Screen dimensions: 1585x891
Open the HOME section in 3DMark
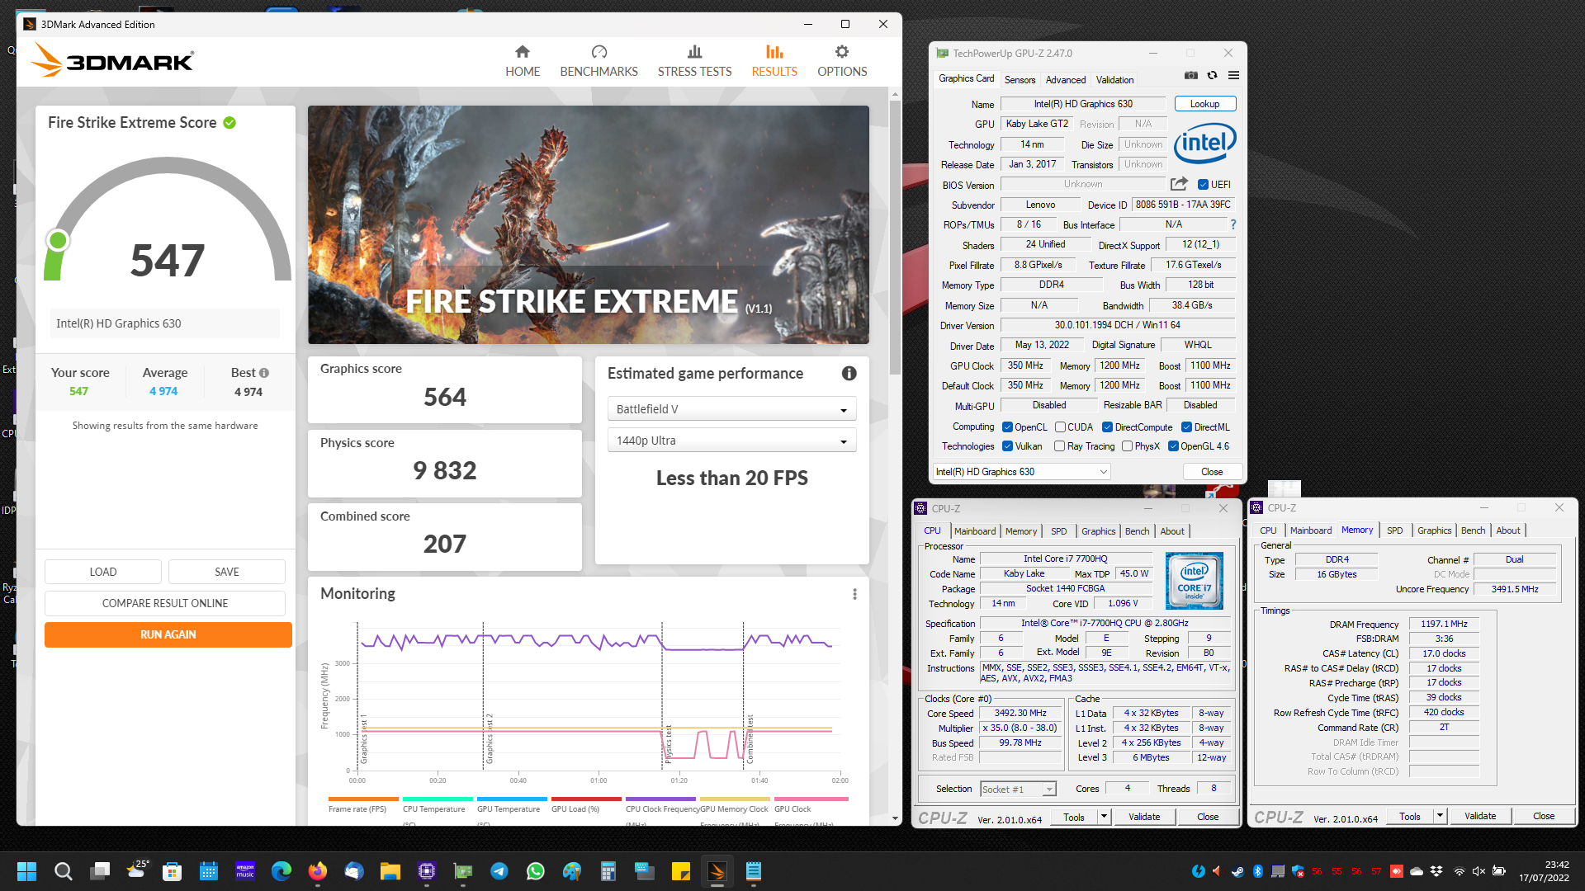(523, 62)
